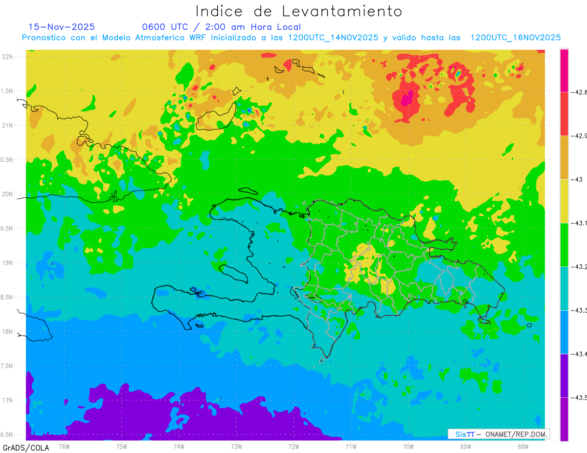Click the latitude label '18N'
The height and width of the screenshot is (453, 587).
pyautogui.click(x=8, y=331)
